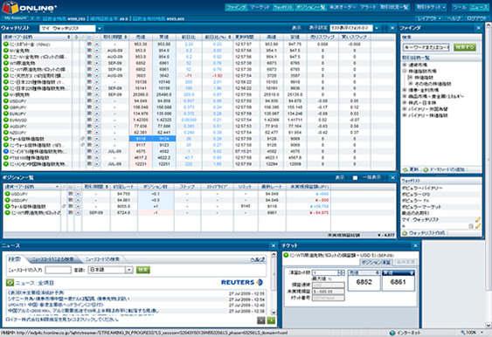The height and width of the screenshot is (337, 492).
Task: Click paperclip icon on ミニ・ウォール街株価指数 watchlist row
Action: coord(82,145)
